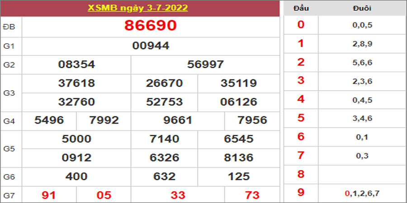Select G5 number 0912
Screen dimensions: 407x203
76,158
